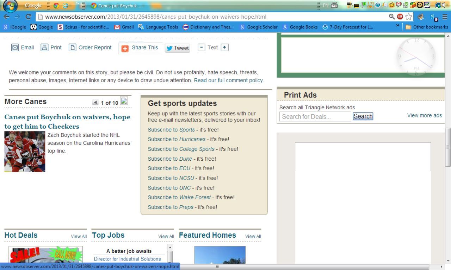Expand the bookmarks bar overflow chevron
The image size is (451, 270).
[398, 26]
